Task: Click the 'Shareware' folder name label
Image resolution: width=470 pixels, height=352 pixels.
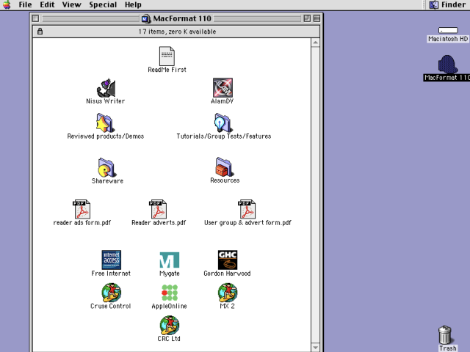Action: [107, 181]
